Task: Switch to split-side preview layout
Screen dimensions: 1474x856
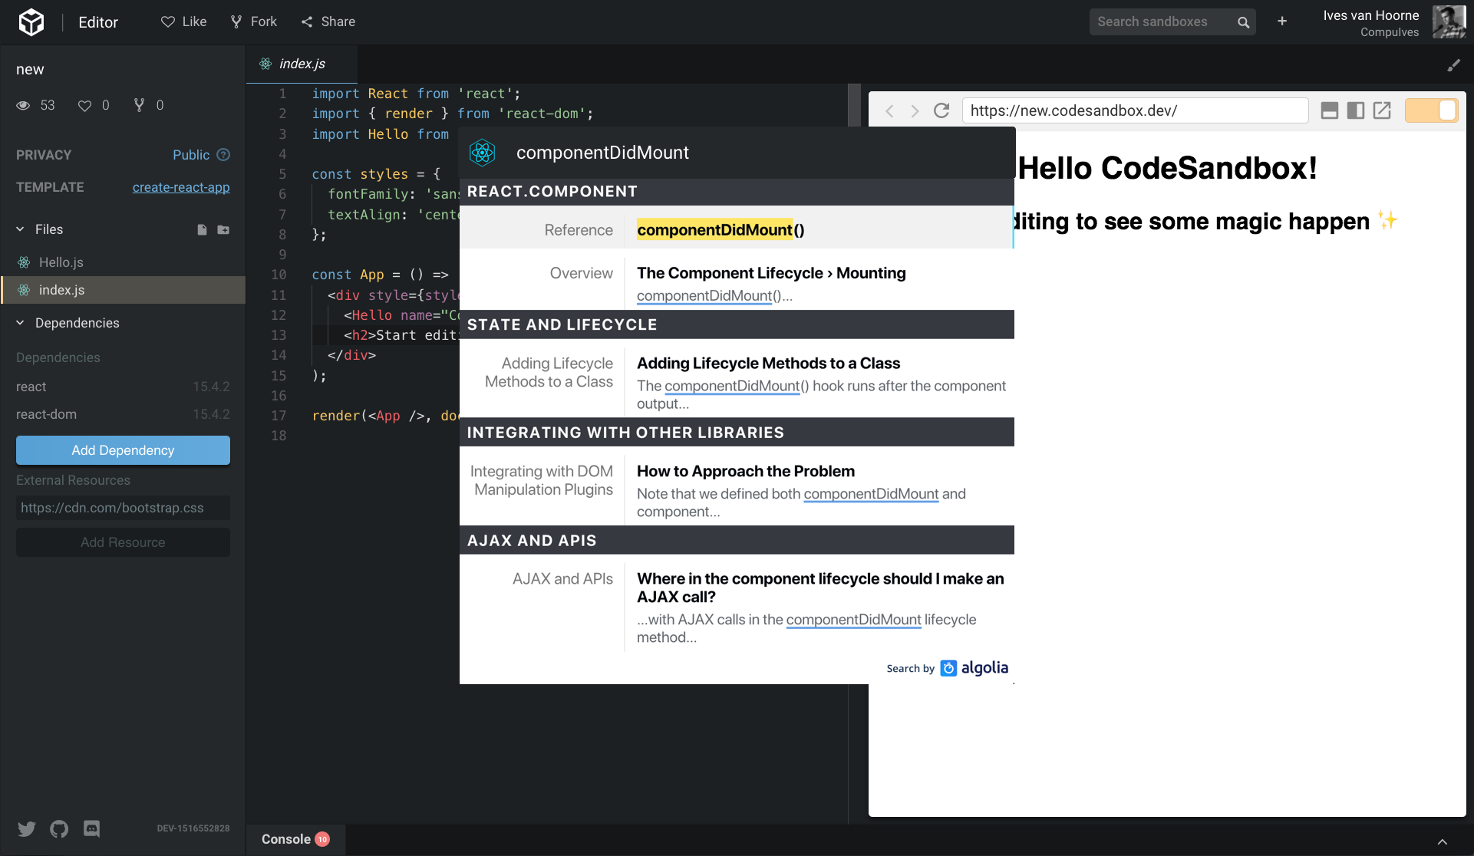Action: point(1356,110)
